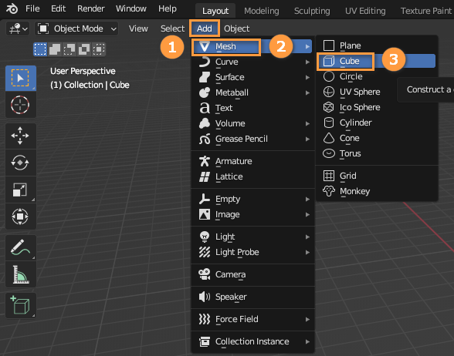Expand the Collection Instance submenu

(252, 341)
